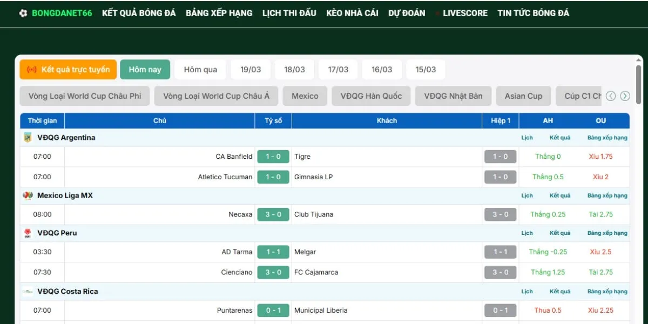This screenshot has height=324, width=648.
Task: Click the Mexico Liga MX league icon
Action: pyautogui.click(x=28, y=195)
